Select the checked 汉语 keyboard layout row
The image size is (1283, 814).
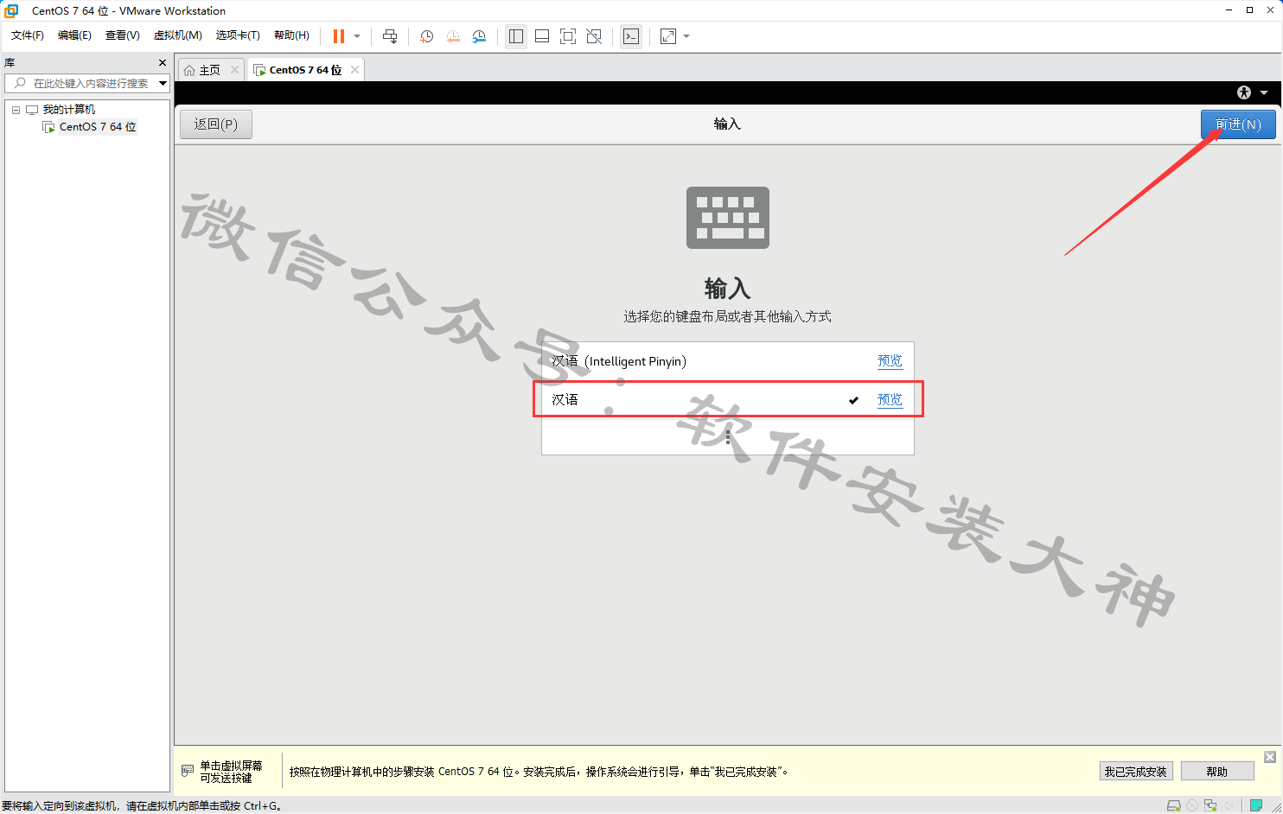[x=727, y=399]
